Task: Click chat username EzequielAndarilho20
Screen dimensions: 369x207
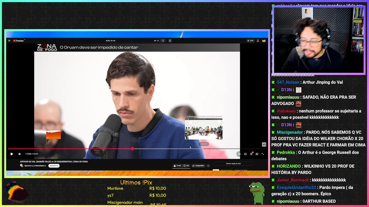Action: [x=296, y=187]
